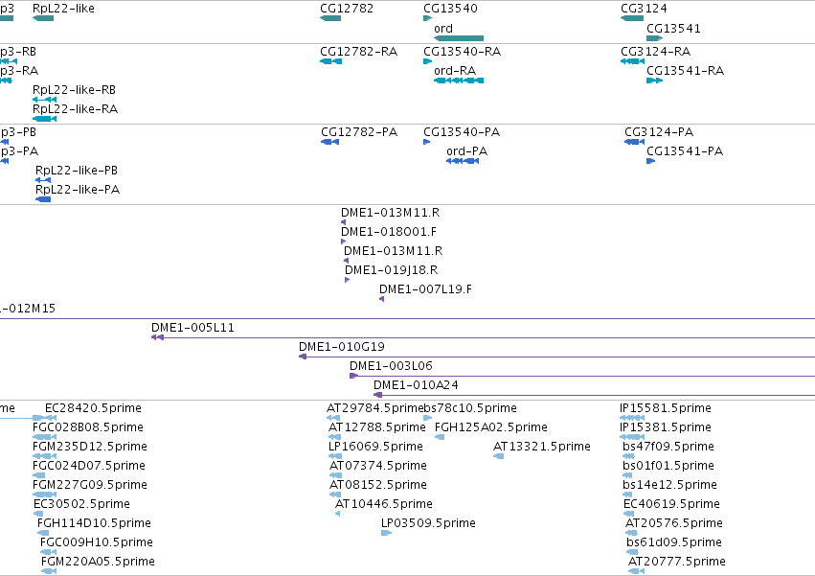The image size is (815, 576).
Task: Select the CG3124-PA protein glyph
Action: coord(634,142)
